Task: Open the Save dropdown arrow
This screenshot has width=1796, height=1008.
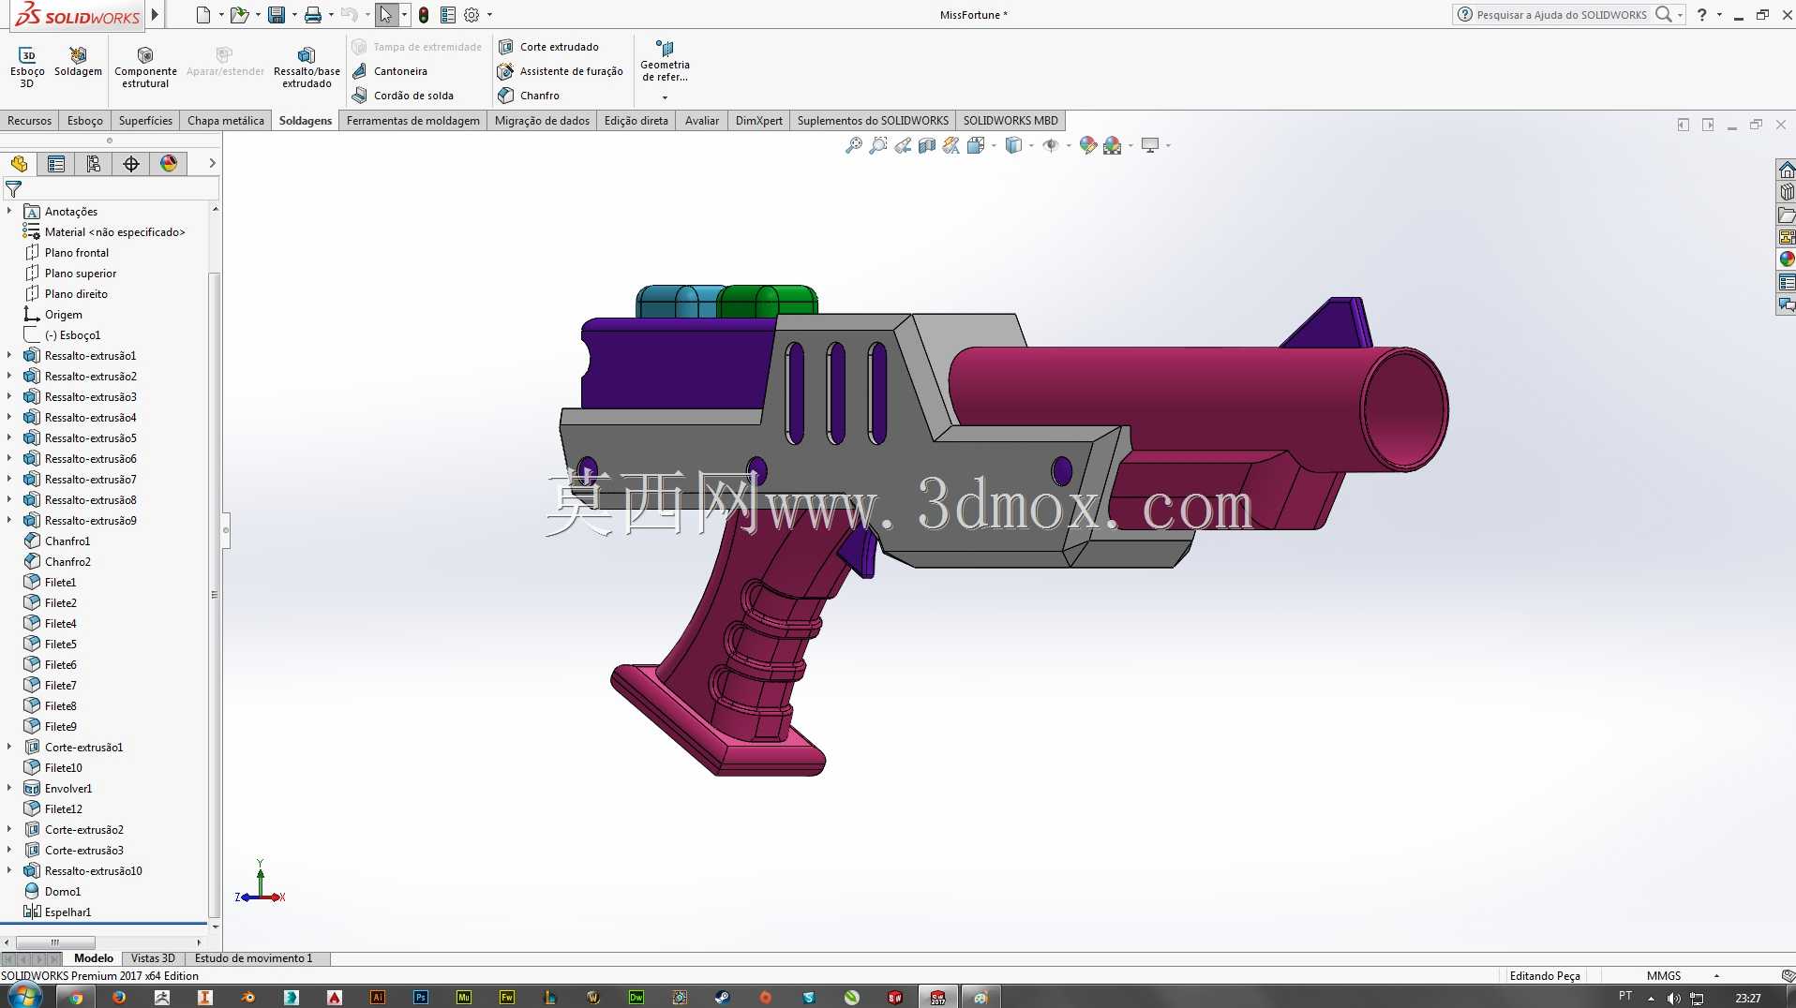Action: point(294,15)
